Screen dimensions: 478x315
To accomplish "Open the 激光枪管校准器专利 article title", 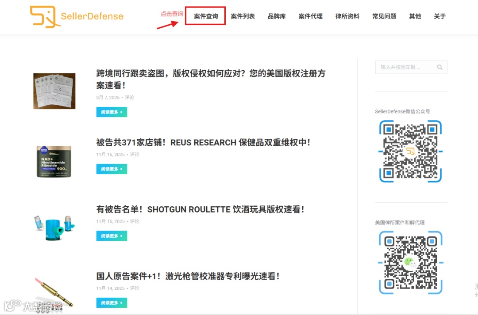I will [x=188, y=277].
